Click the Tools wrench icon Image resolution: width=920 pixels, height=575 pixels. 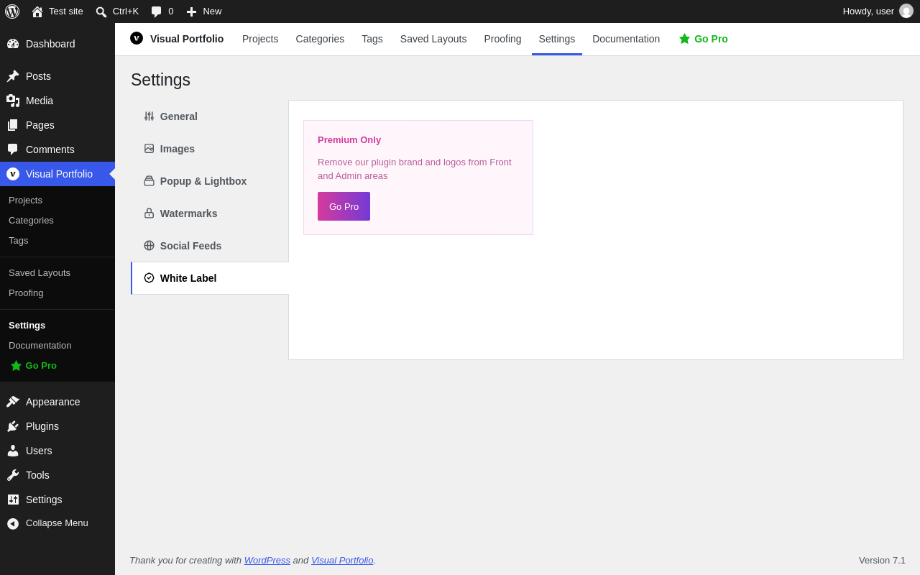(x=13, y=475)
